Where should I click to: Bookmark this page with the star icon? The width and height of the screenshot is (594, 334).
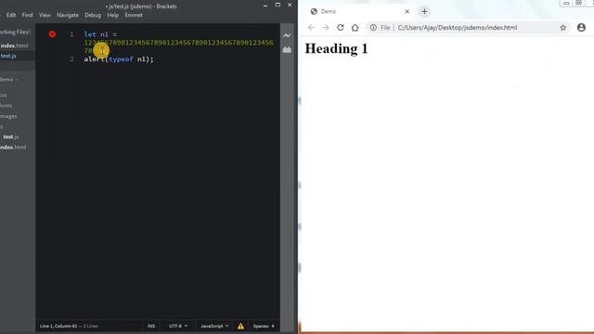pos(563,27)
